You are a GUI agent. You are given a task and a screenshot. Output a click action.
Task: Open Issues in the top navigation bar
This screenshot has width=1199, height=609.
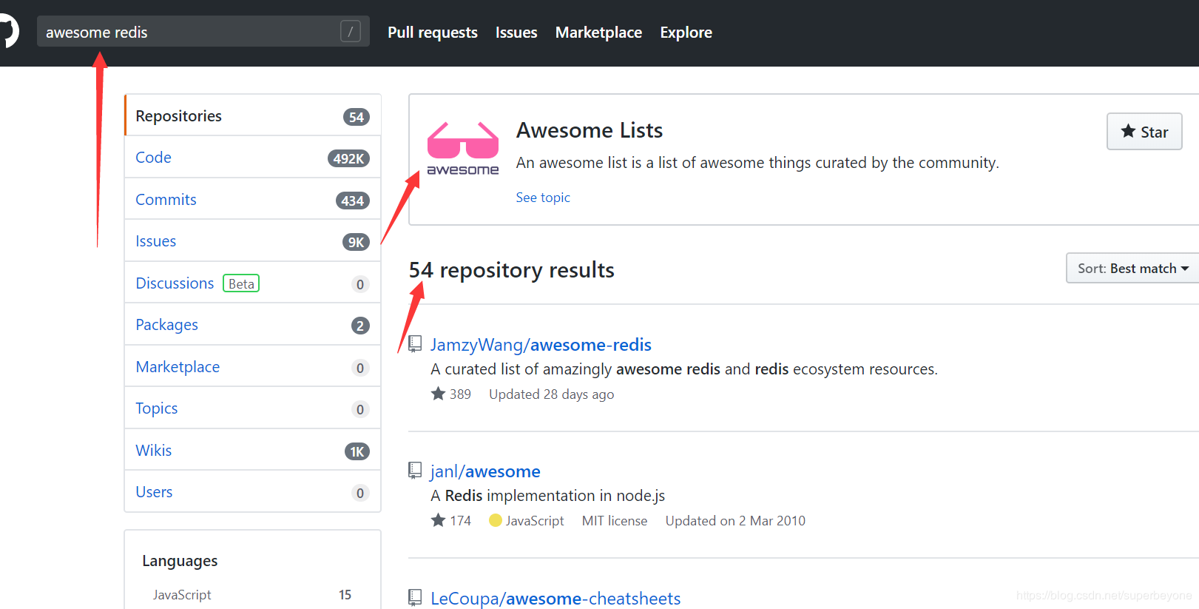[516, 33]
